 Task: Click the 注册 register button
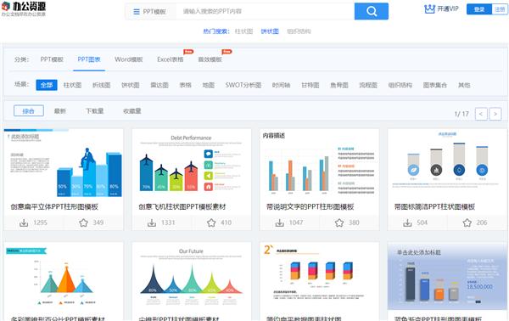coord(500,9)
